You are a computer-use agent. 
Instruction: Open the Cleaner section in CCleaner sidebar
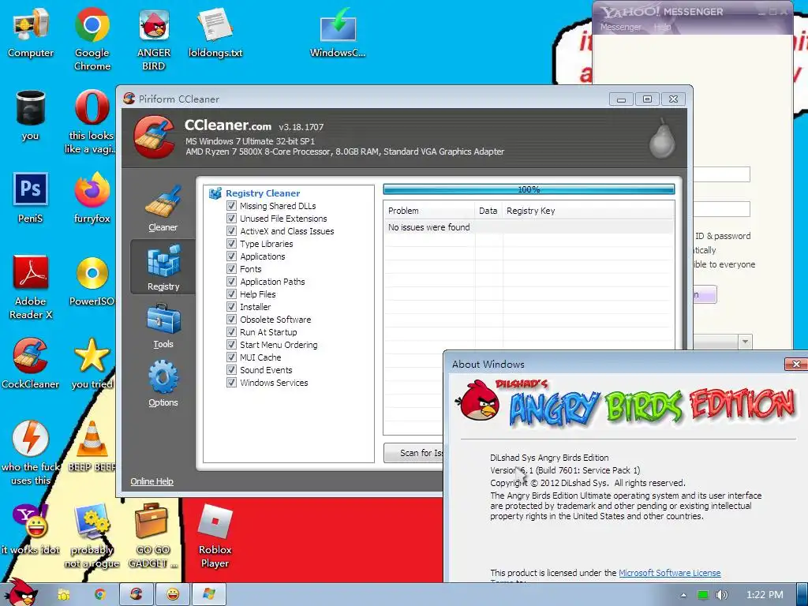(x=163, y=209)
